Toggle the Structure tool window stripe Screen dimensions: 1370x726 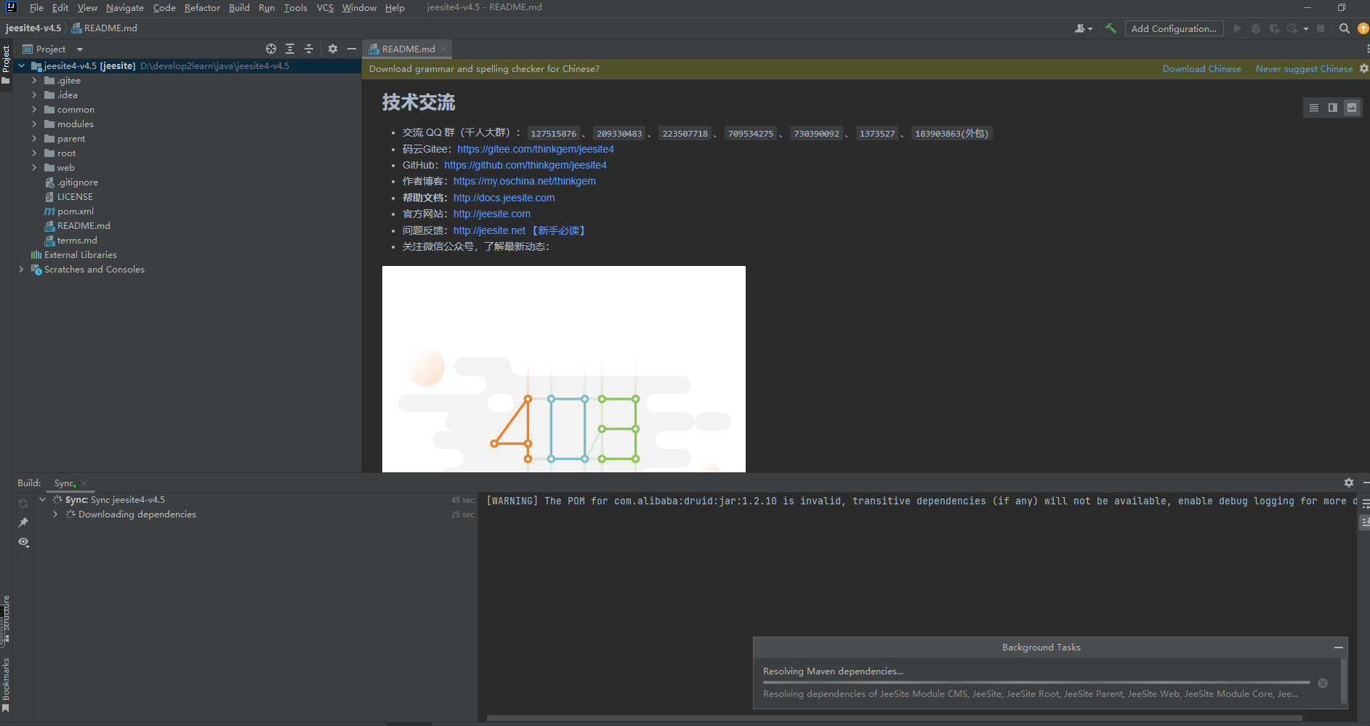tap(6, 619)
